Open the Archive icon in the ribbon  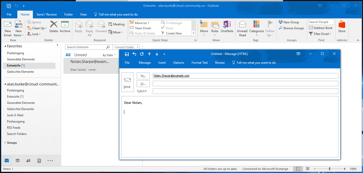pyautogui.click(x=65, y=27)
